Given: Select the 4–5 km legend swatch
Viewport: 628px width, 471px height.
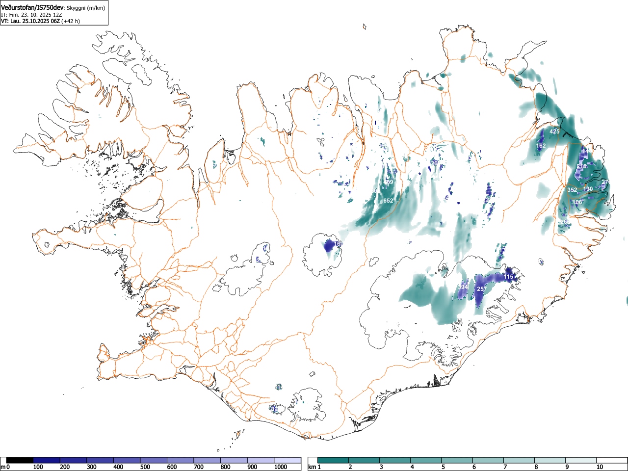Looking at the screenshot, I should tap(426, 460).
